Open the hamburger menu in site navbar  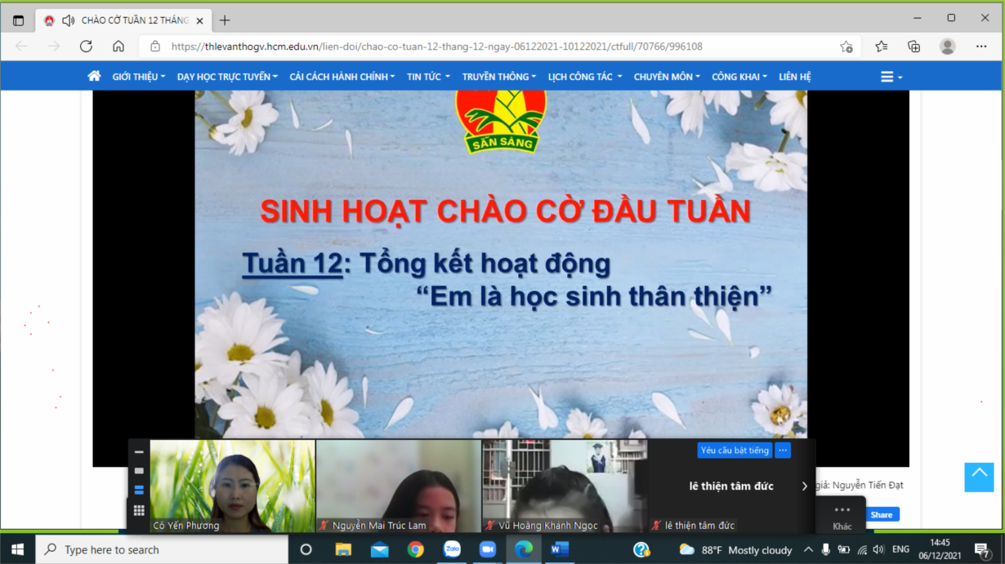pos(890,77)
